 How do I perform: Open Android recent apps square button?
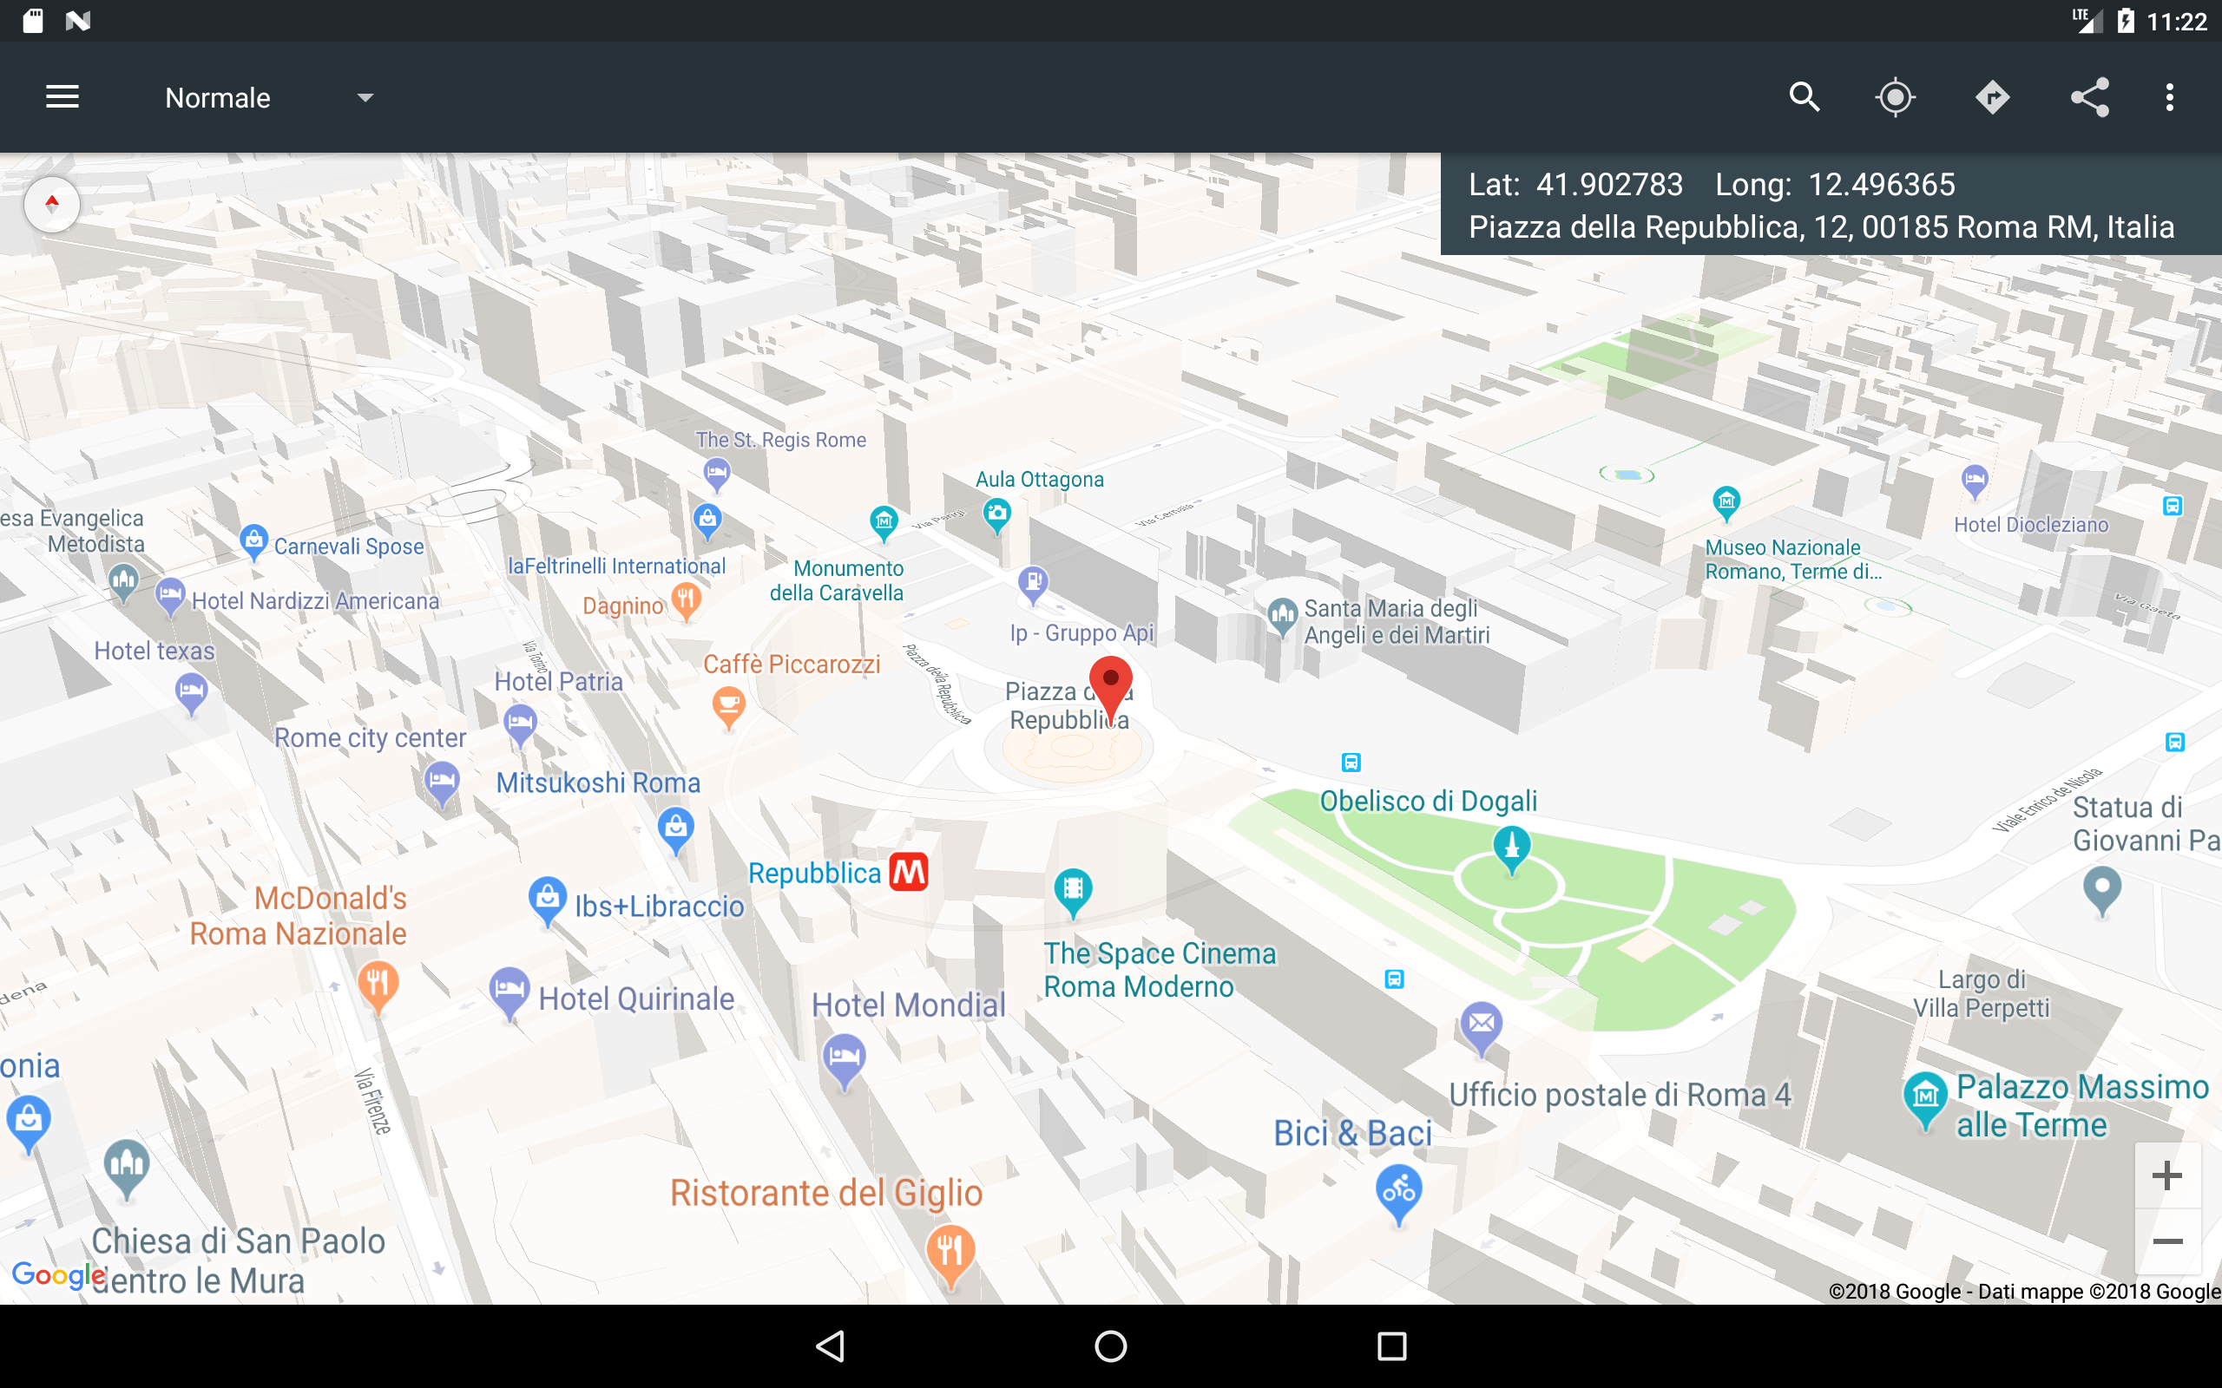(x=1391, y=1345)
